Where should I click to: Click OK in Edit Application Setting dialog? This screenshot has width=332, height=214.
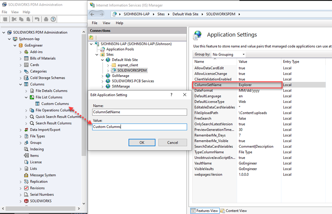142,143
